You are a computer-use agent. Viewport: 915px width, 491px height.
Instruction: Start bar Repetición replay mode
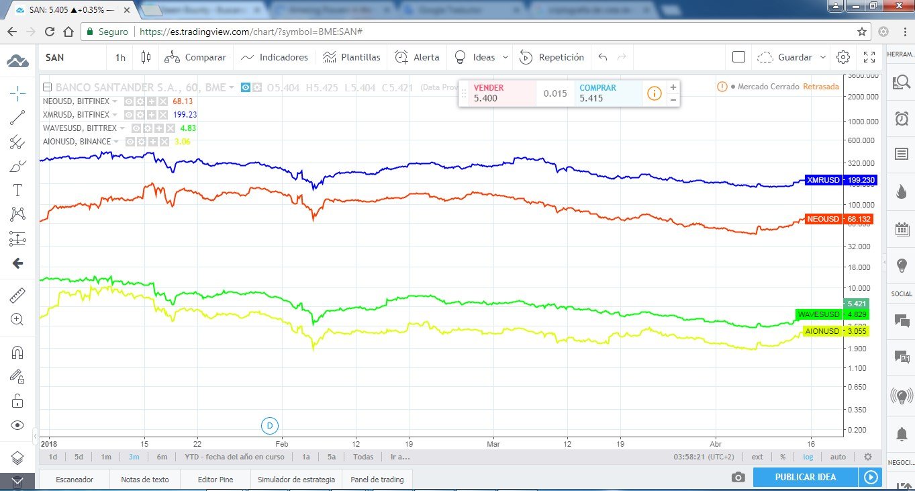click(x=552, y=57)
